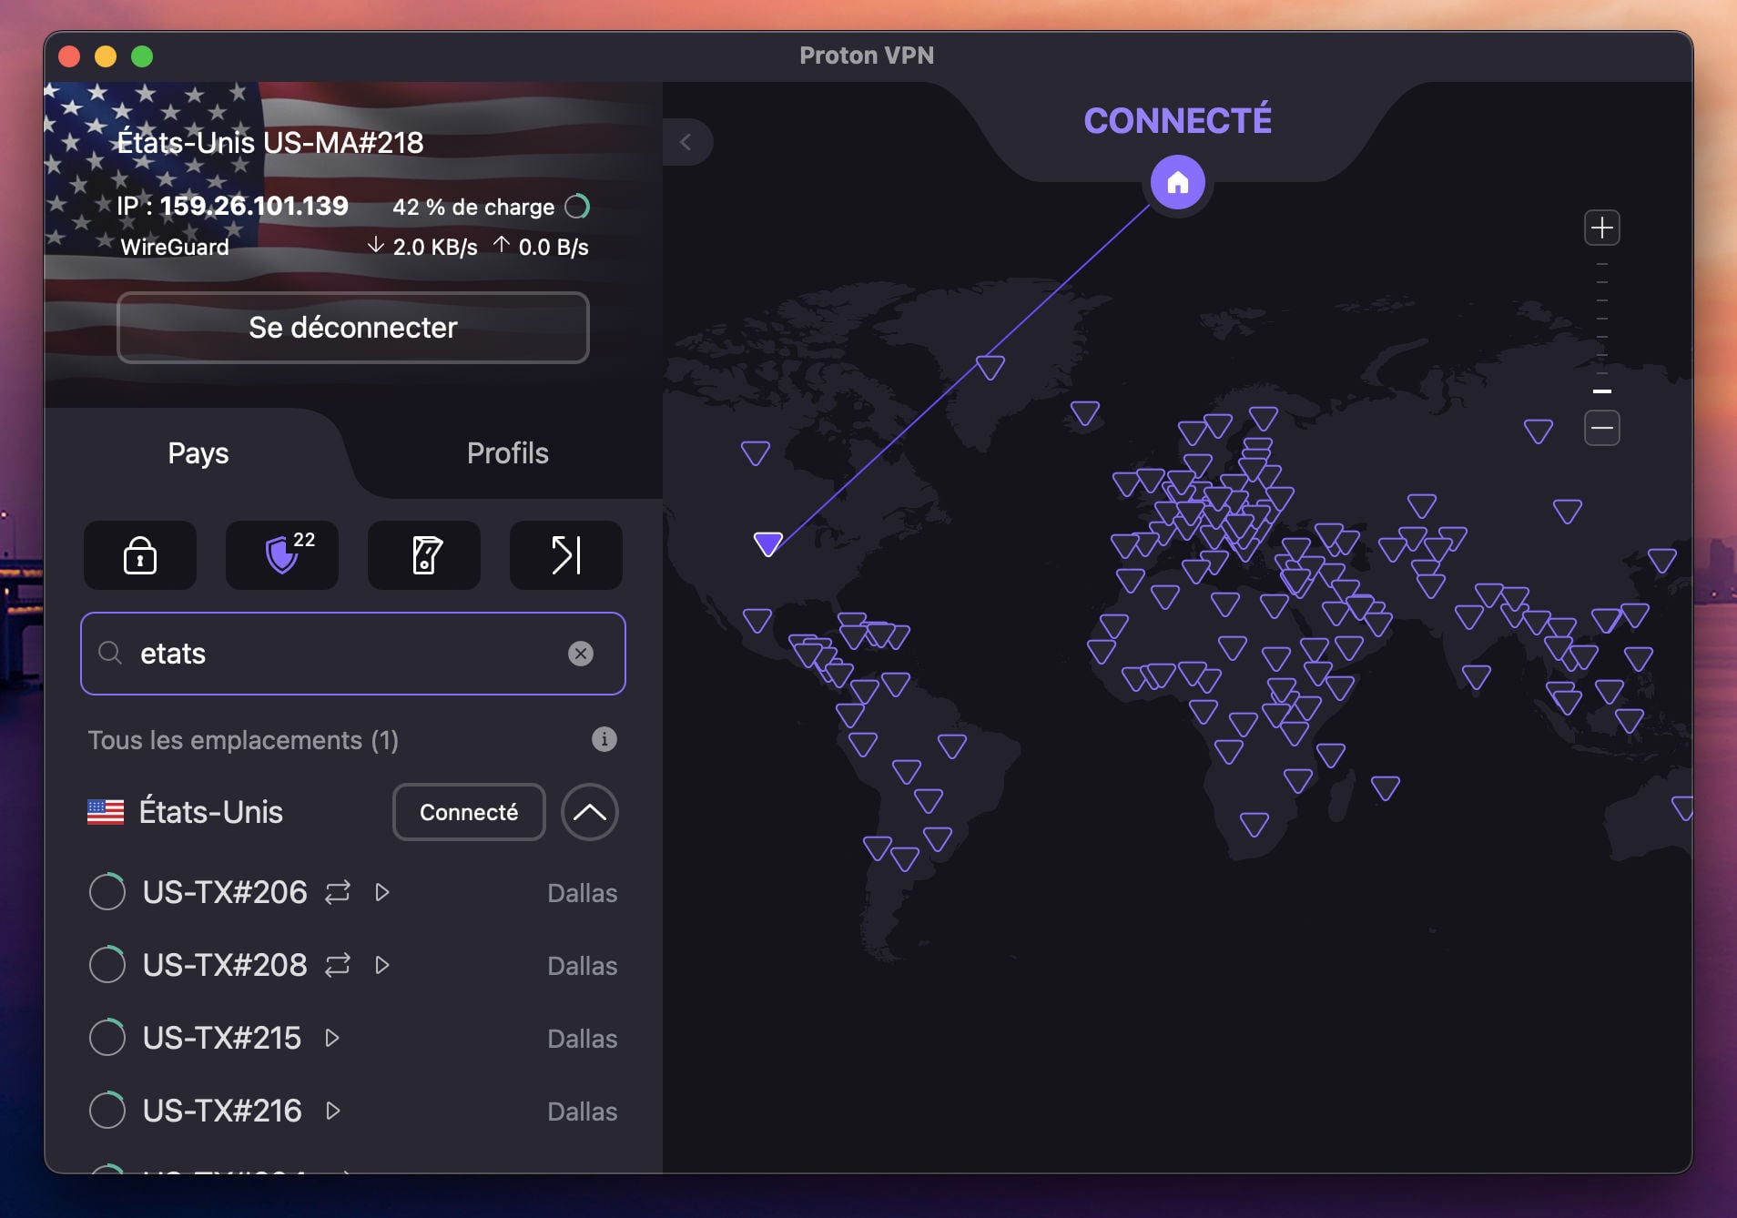Zoom in the map with plus button

[x=1602, y=228]
